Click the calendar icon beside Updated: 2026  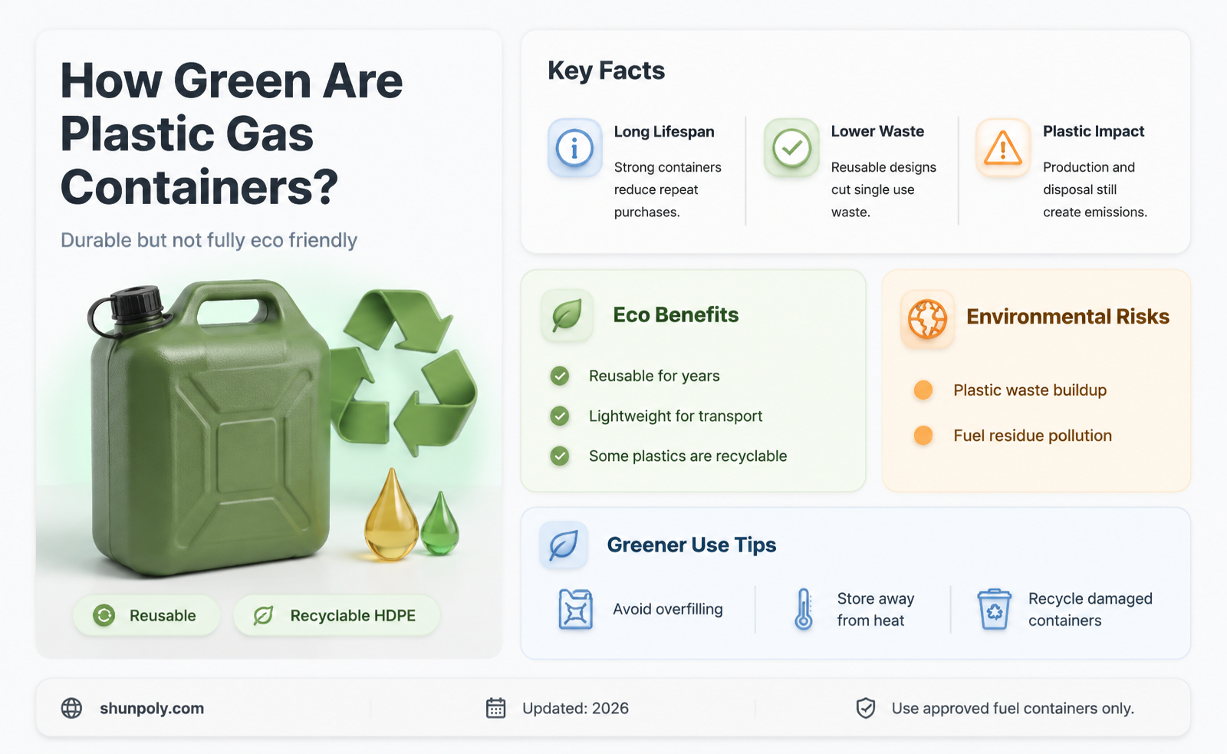(x=496, y=708)
